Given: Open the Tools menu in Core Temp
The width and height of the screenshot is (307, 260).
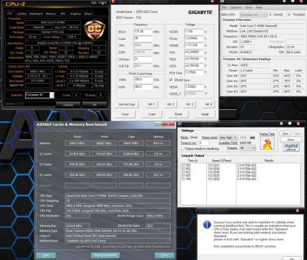Looking at the screenshot, I should point(249,7).
